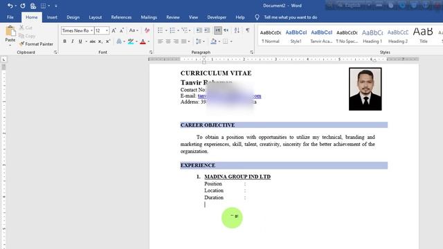Click the Copy button in Clipboard group
This screenshot has height=249, width=443.
[27, 36]
